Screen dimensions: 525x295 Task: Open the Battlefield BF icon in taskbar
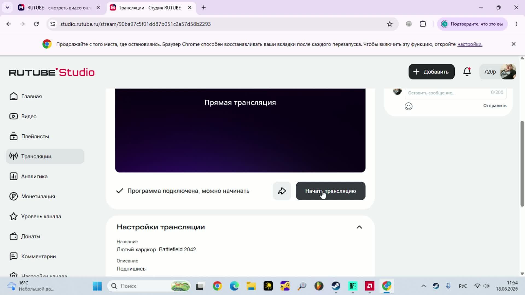tap(353, 286)
